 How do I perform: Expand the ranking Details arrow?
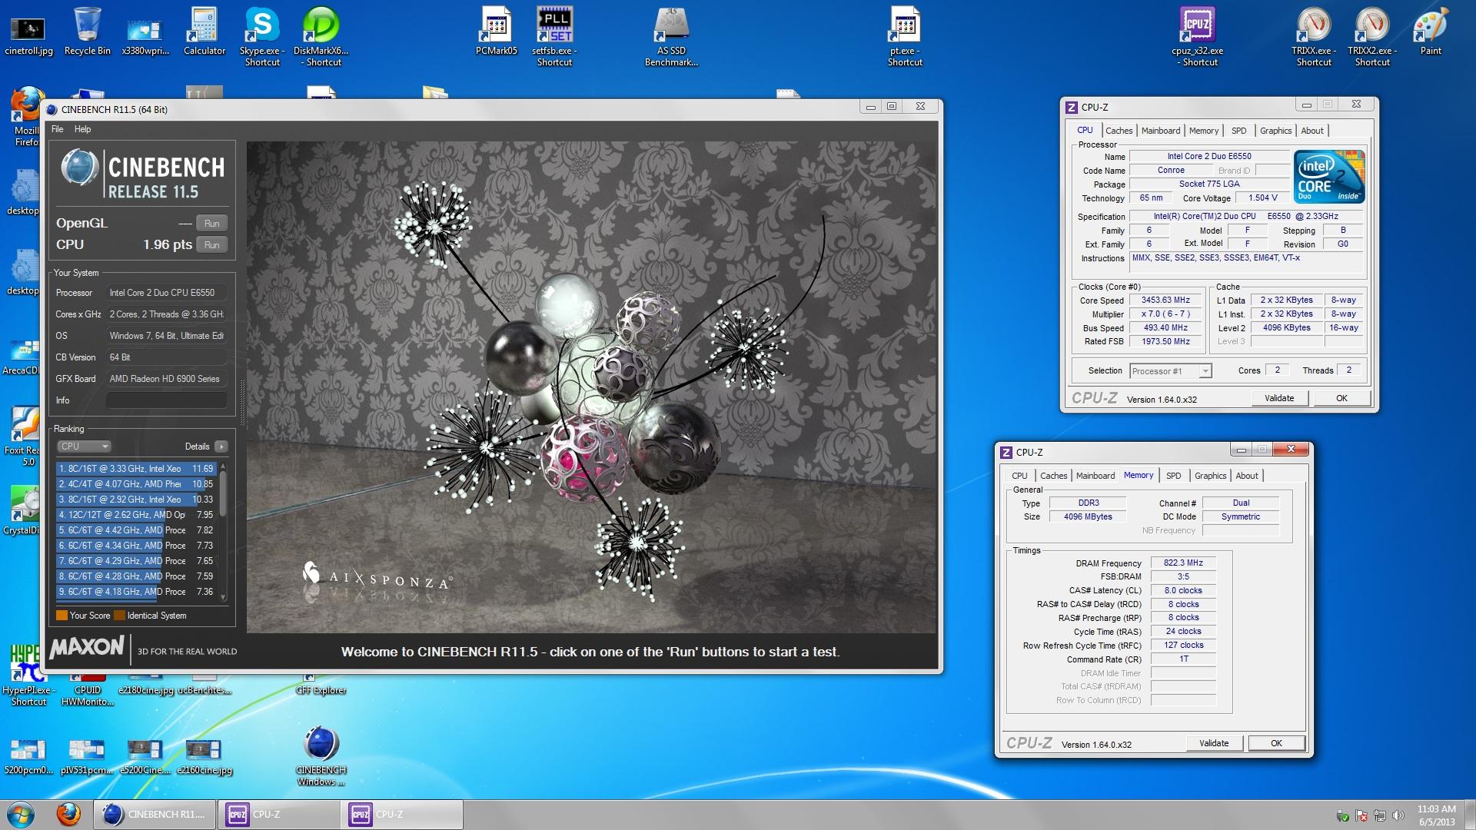pyautogui.click(x=221, y=447)
